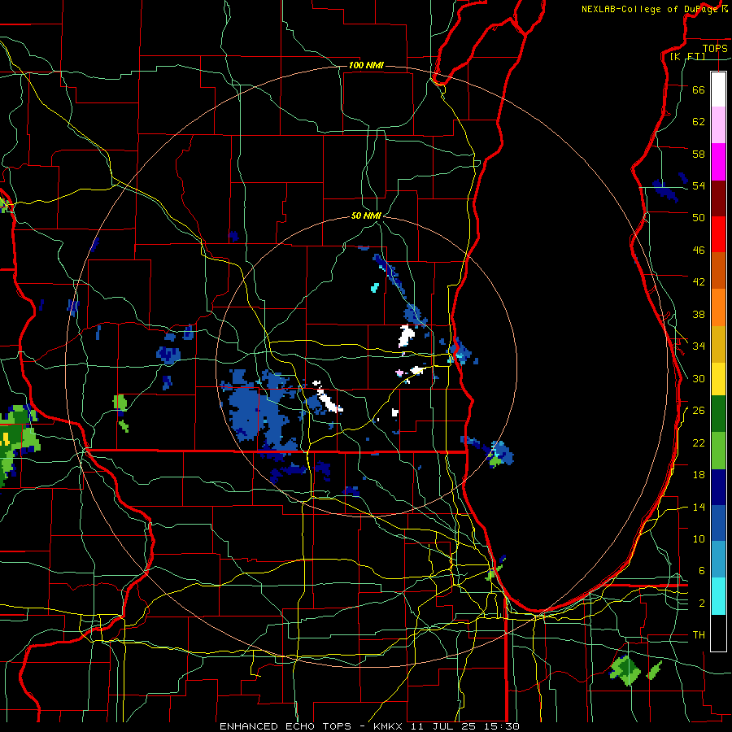732x732 pixels.
Task: Click the 62 value in the legend
Action: point(699,121)
